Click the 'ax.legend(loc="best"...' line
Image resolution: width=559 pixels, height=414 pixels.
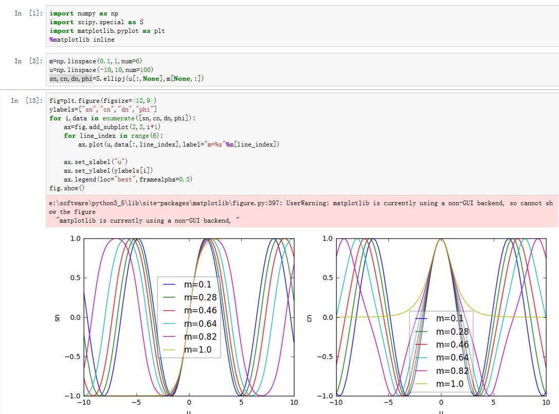point(128,179)
